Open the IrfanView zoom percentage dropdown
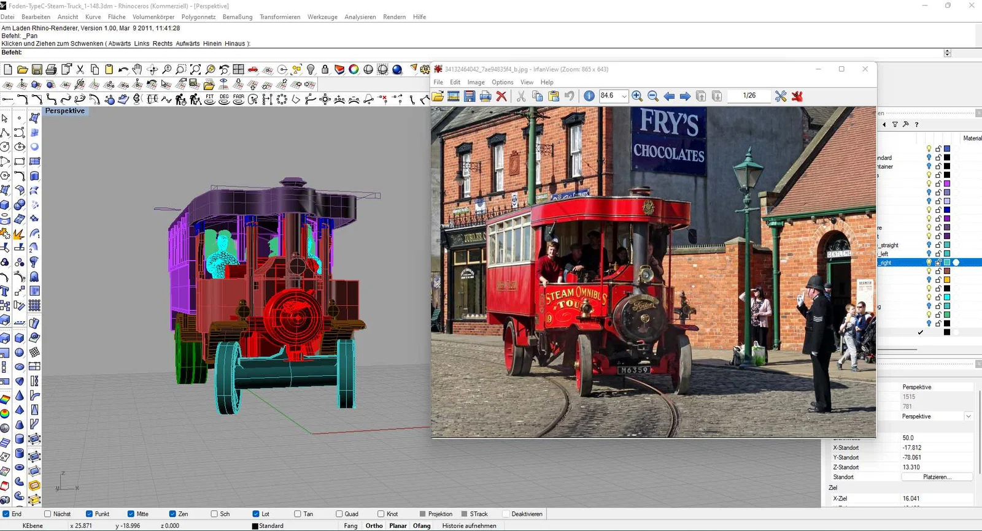982x531 pixels. tap(624, 96)
